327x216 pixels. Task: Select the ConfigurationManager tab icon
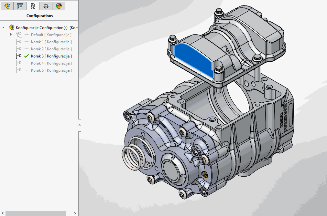[33, 6]
